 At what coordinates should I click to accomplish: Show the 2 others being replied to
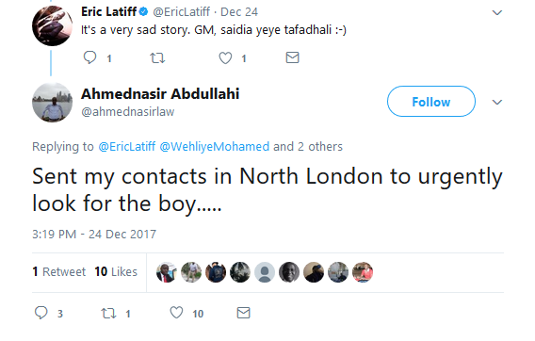pos(320,147)
